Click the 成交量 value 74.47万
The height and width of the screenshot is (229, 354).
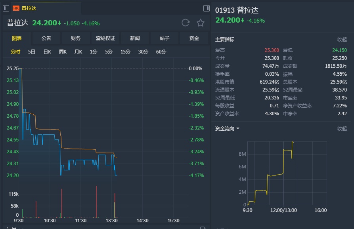point(271,66)
